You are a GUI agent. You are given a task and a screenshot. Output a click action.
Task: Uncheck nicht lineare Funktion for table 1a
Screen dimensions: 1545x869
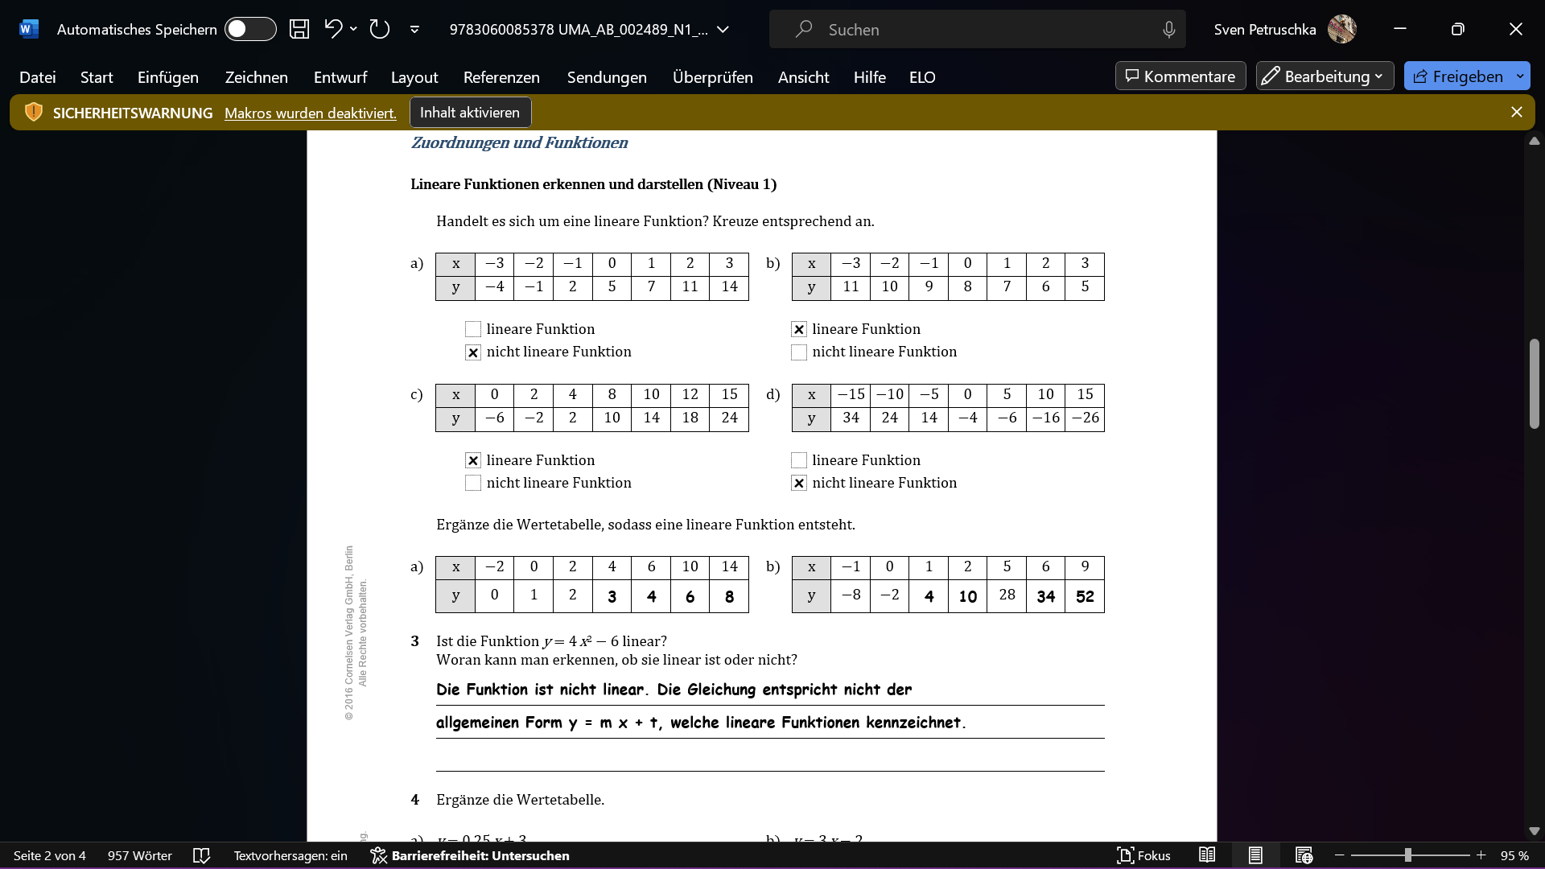click(473, 352)
